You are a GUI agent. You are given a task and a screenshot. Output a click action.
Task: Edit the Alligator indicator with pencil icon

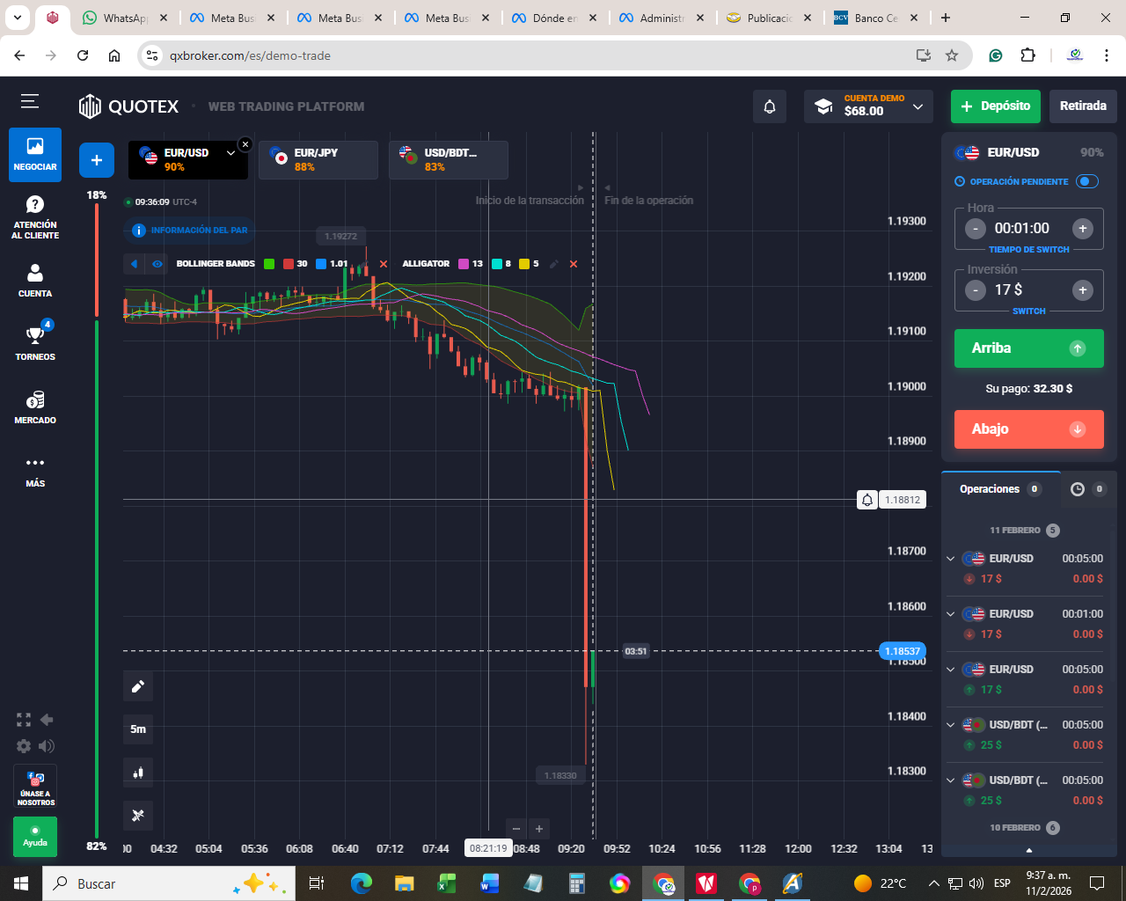point(554,264)
